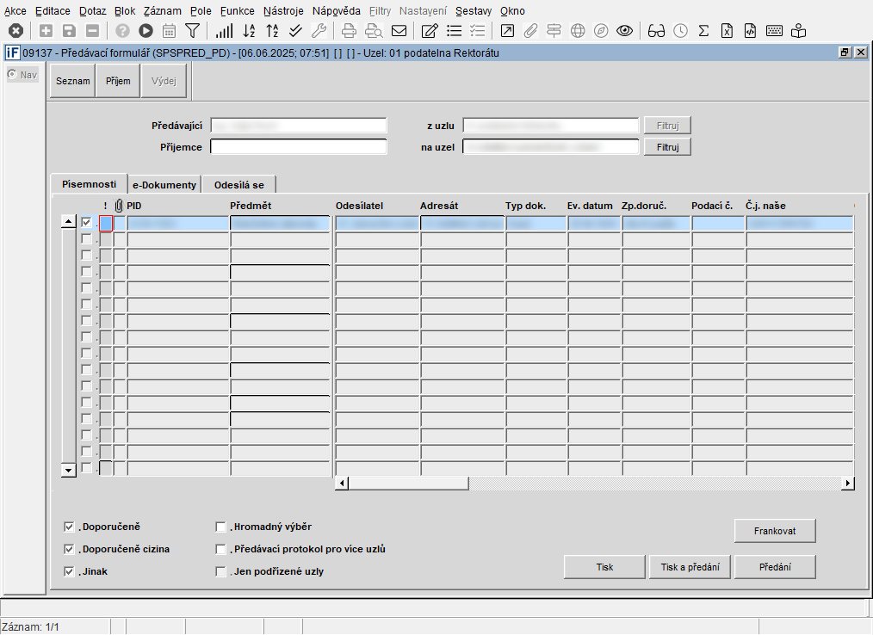The height and width of the screenshot is (635, 873).
Task: Click the horizontal scrollbar right arrow
Action: pos(847,483)
